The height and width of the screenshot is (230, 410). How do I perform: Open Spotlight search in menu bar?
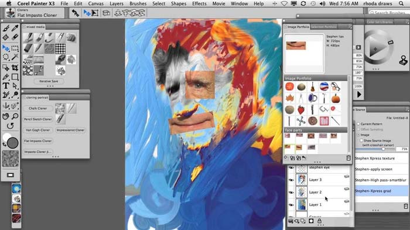coord(401,4)
